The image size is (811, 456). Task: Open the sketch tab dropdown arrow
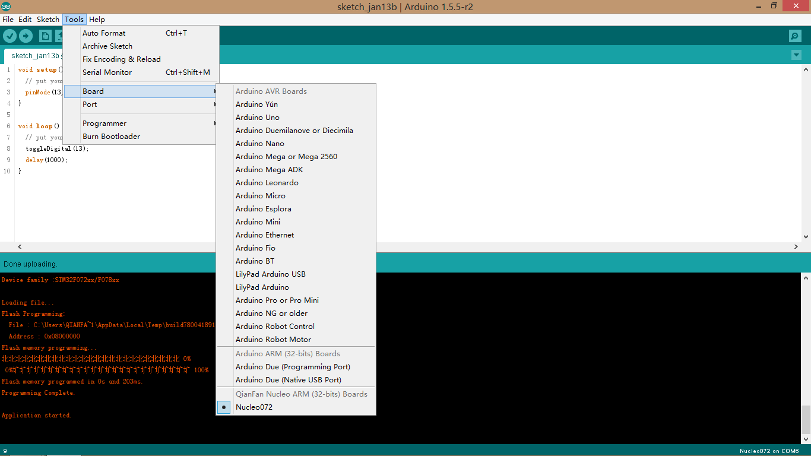tap(796, 55)
